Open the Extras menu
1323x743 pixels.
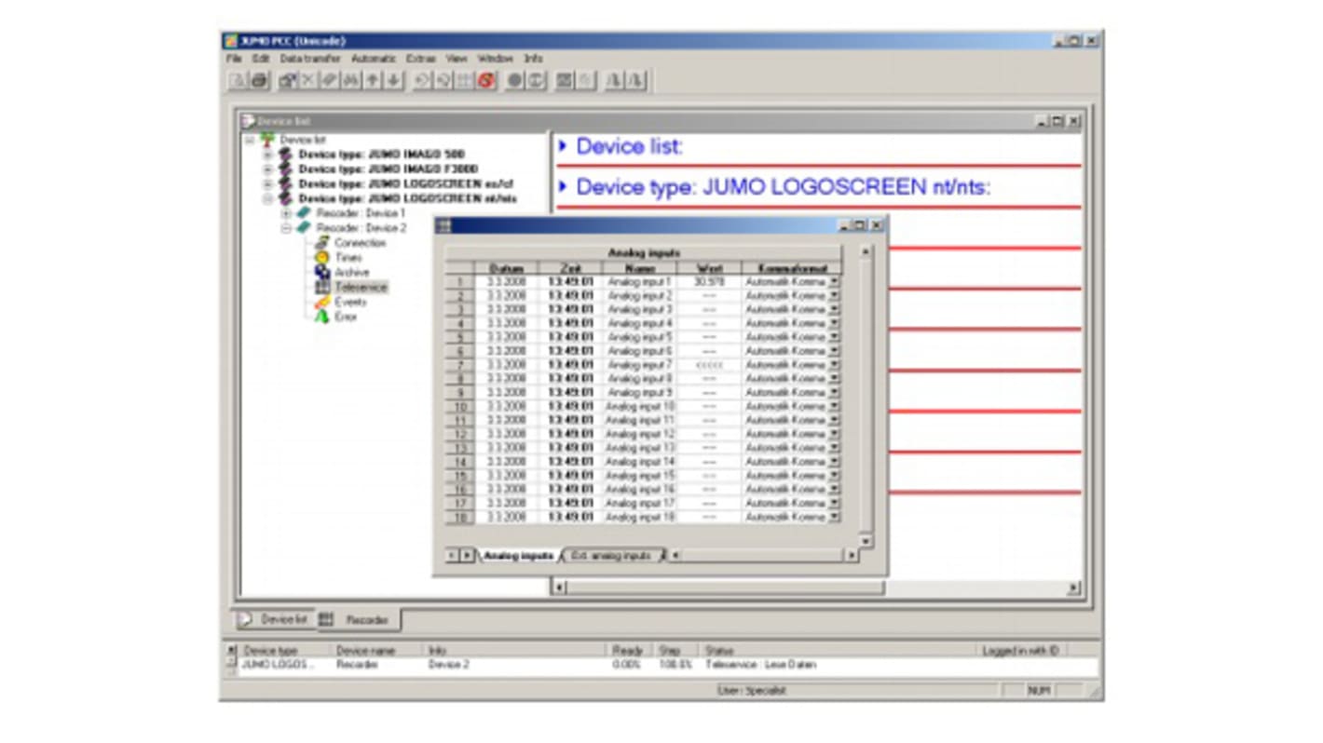(x=421, y=58)
